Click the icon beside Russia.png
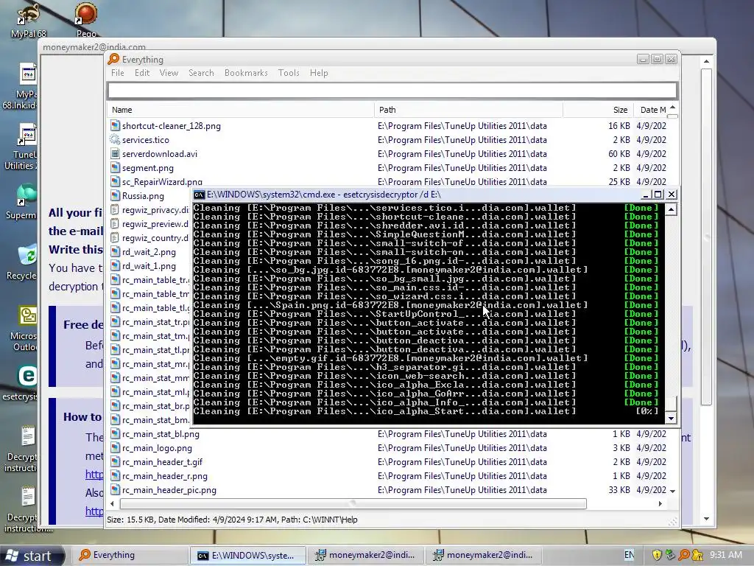 (x=115, y=196)
